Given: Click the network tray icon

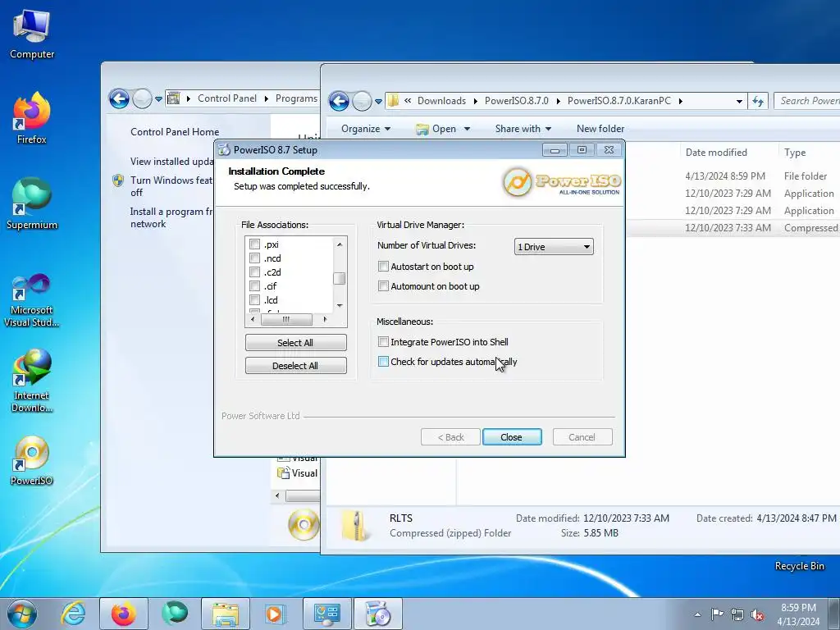Looking at the screenshot, I should [737, 614].
